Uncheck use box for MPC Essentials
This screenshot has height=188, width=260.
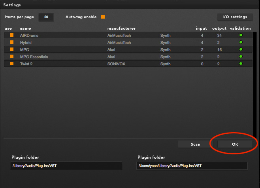tap(12, 57)
